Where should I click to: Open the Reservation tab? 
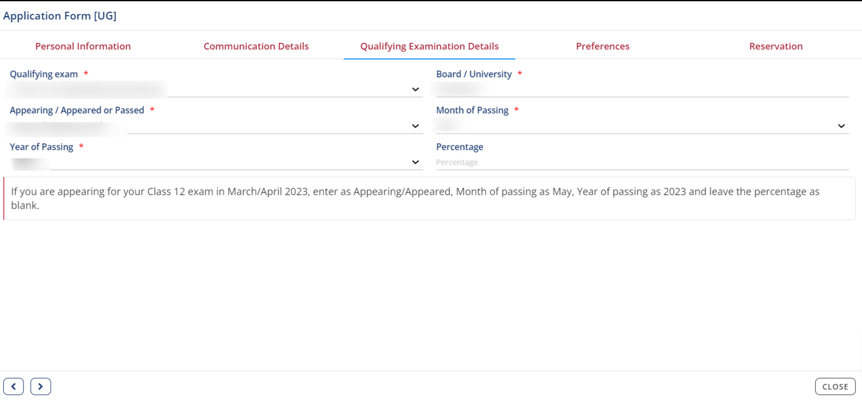[776, 46]
